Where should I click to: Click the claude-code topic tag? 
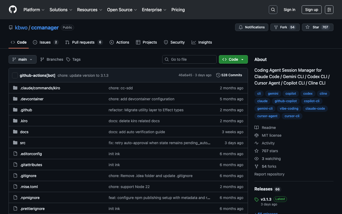(x=315, y=109)
